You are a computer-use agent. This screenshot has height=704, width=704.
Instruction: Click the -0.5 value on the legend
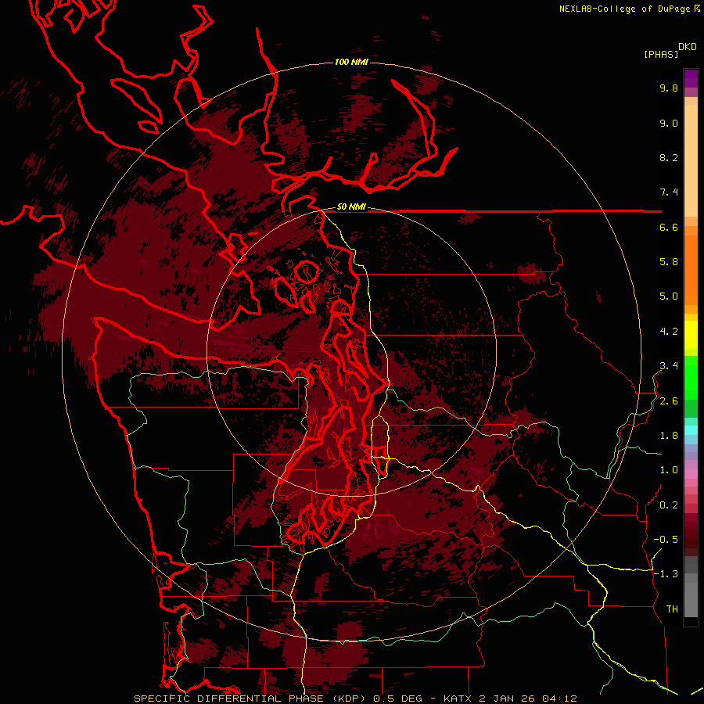click(x=666, y=540)
